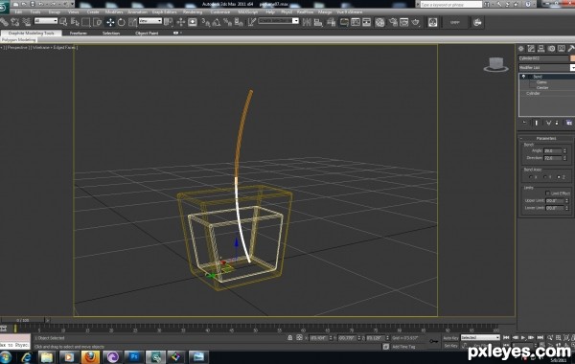Toggle Angle Snap button
The image size is (575, 364).
coord(217,23)
